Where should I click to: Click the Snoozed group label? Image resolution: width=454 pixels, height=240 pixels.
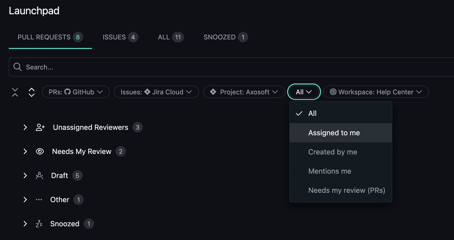click(x=65, y=224)
